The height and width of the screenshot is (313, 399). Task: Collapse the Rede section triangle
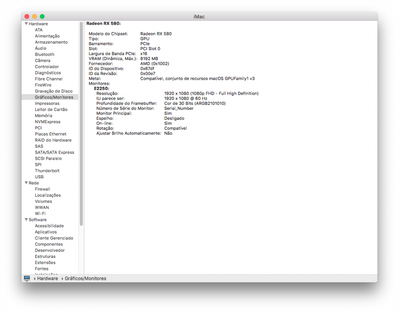coord(26,183)
